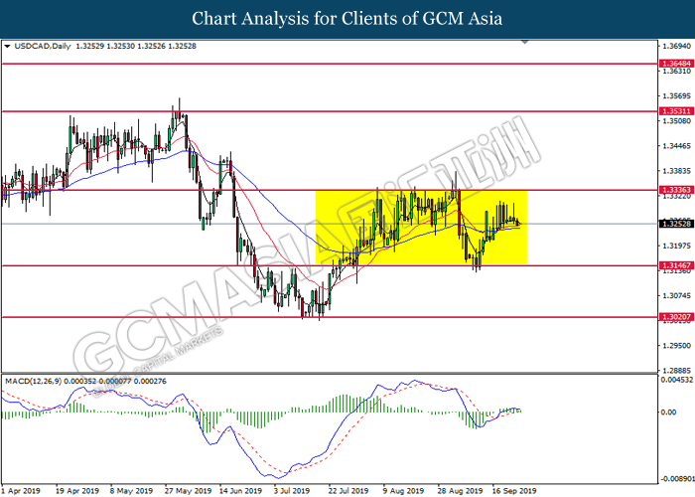Select the 1.36484 resistance price label
Image resolution: width=695 pixels, height=497 pixels.
tap(676, 64)
